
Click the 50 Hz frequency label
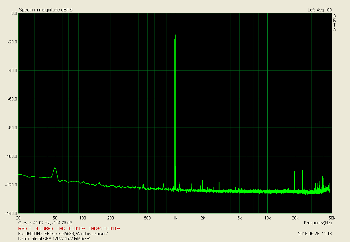55,218
